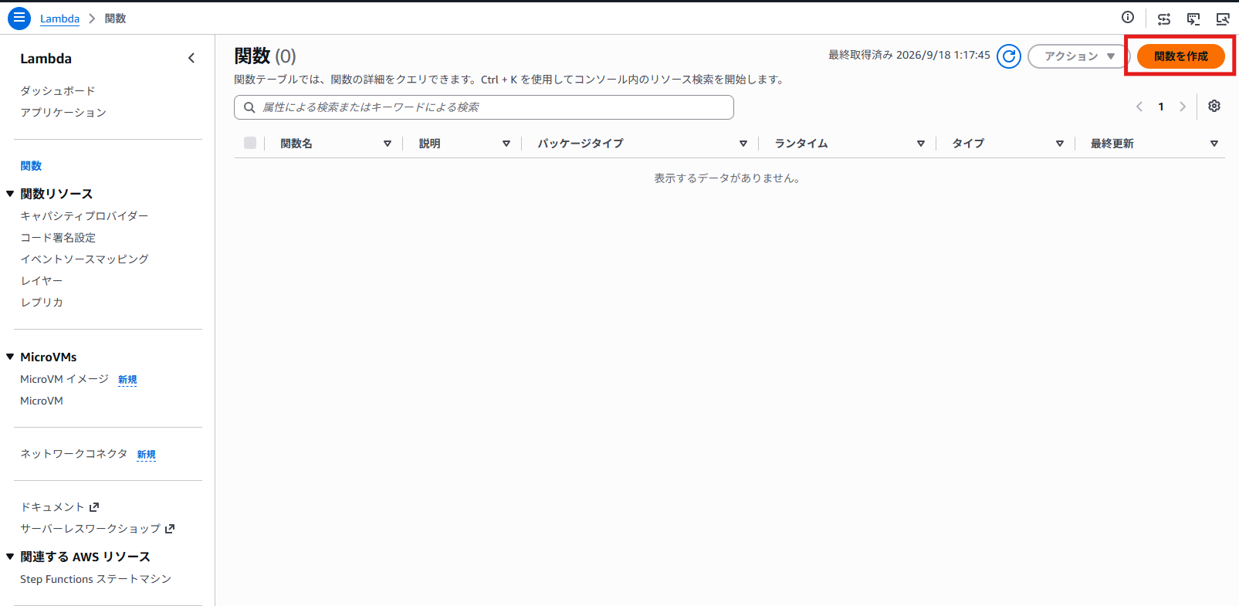Click the 最終更新 column header
Viewport: 1239px width, 606px height.
pyautogui.click(x=1112, y=144)
